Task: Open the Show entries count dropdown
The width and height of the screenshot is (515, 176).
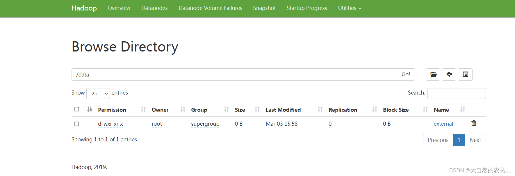Action: pos(98,93)
